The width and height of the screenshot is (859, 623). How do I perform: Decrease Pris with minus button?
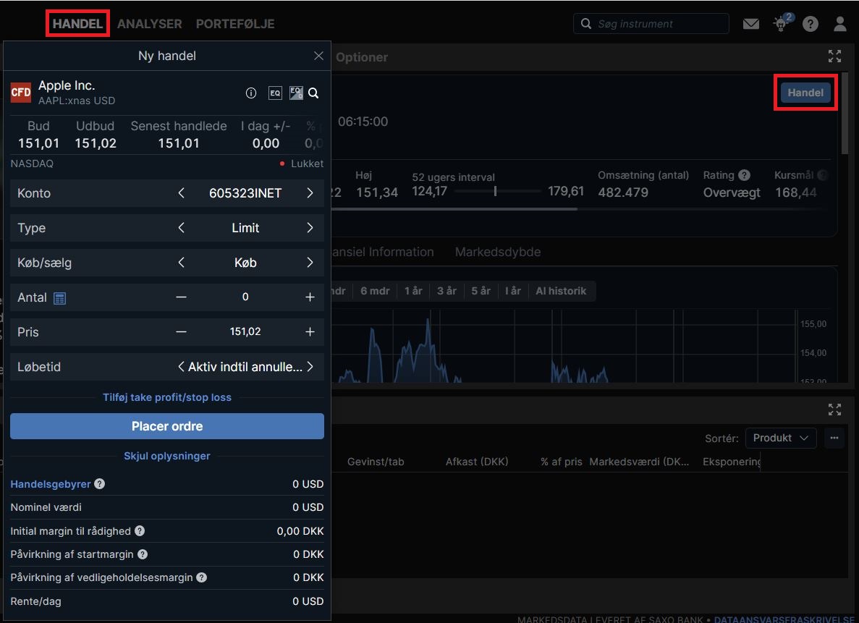coord(182,331)
